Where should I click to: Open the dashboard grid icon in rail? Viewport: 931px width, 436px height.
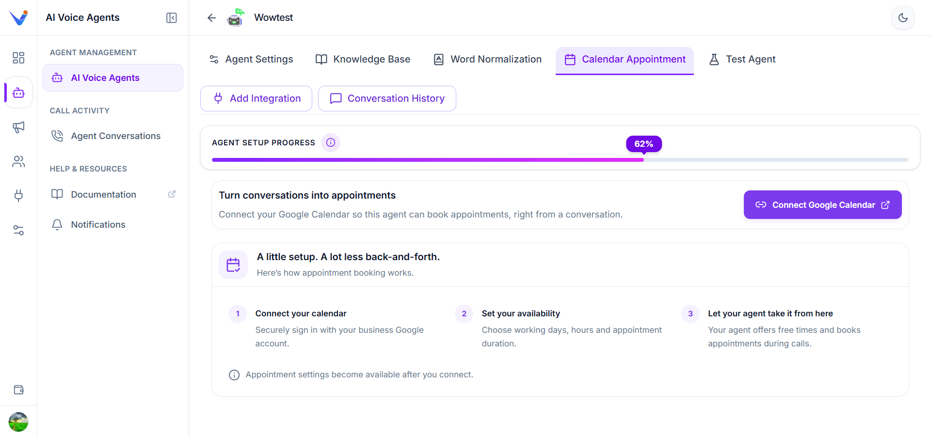coord(18,58)
